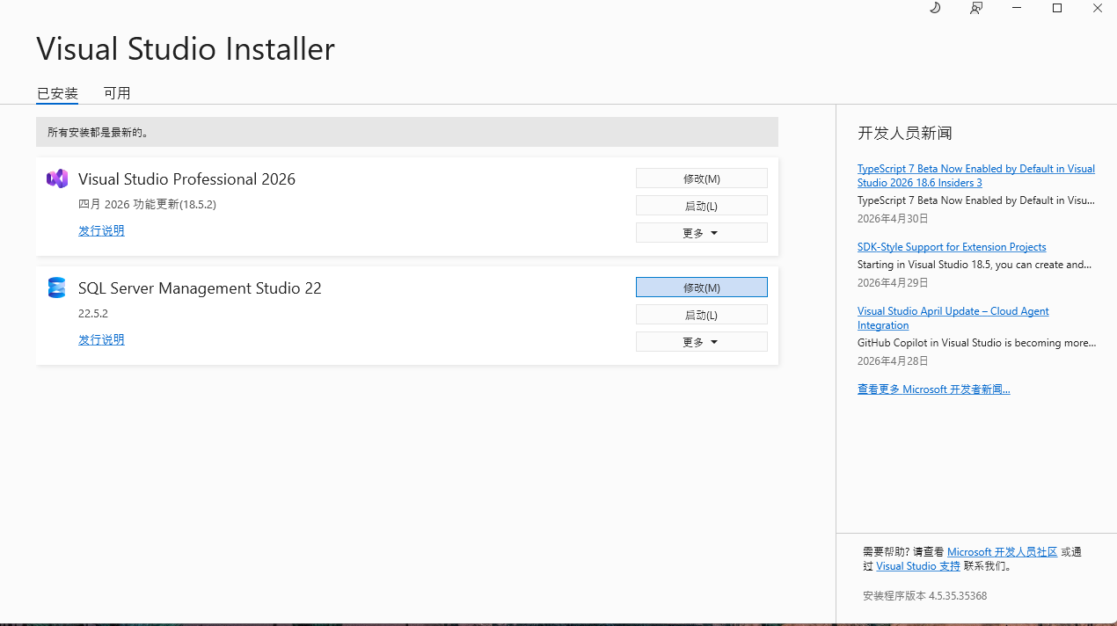The width and height of the screenshot is (1117, 626).
Task: Click the 'GitHub Copilot in Visual Studio' summary
Action: point(976,343)
